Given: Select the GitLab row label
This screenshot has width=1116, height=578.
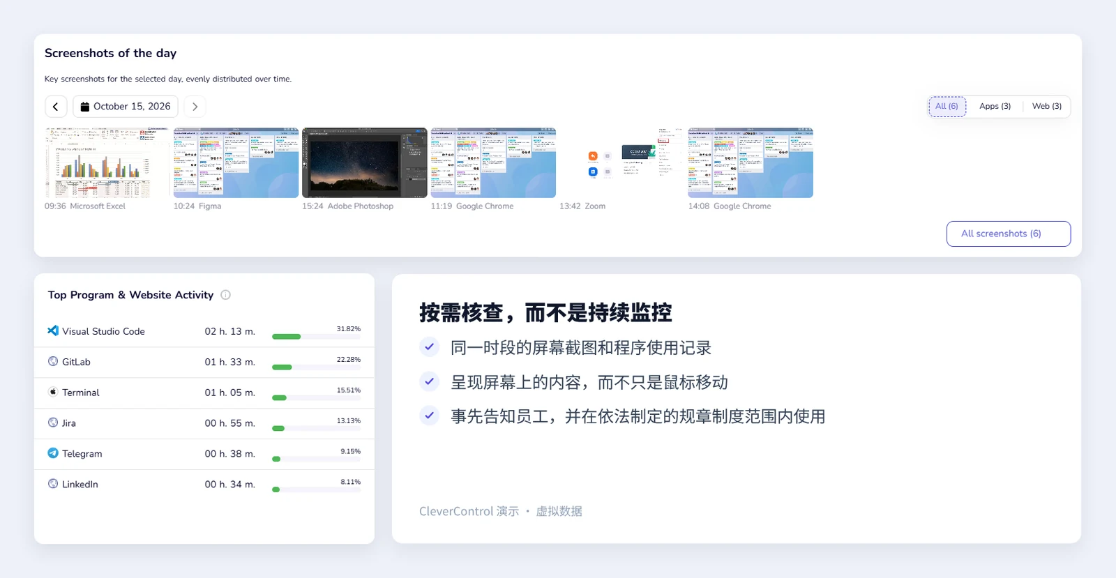Looking at the screenshot, I should (76, 362).
